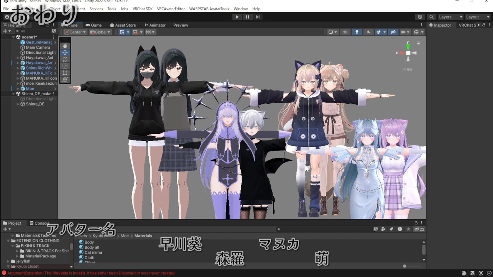Toggle 2D view mode

click(345, 32)
